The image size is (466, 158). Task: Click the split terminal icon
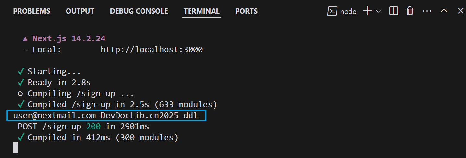tap(394, 11)
